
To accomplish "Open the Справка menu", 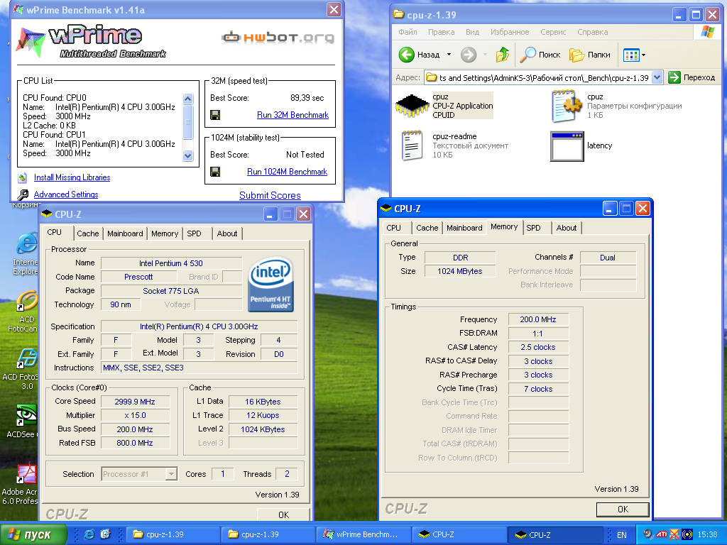I will (593, 32).
